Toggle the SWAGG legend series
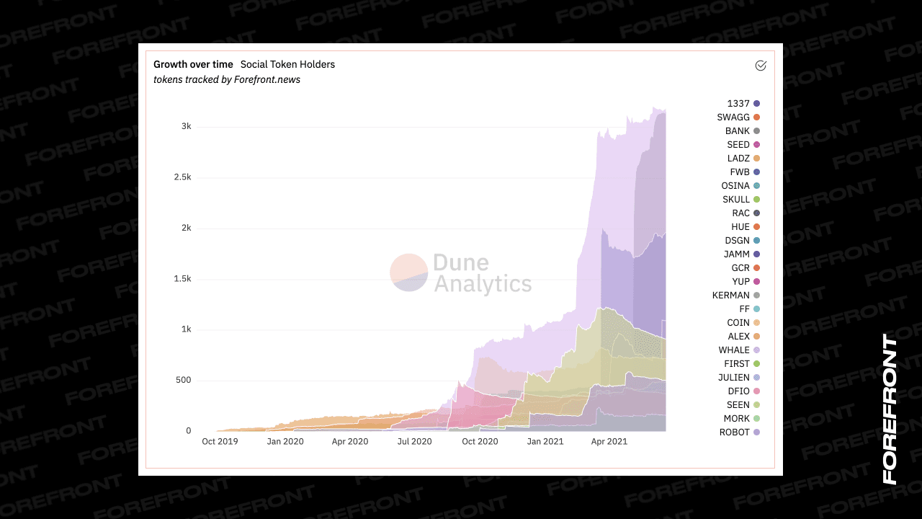922x519 pixels. point(738,117)
